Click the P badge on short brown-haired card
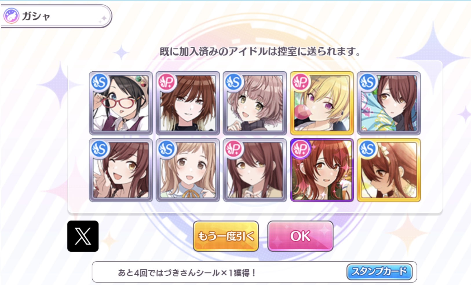This screenshot has width=471, height=285. [167, 82]
